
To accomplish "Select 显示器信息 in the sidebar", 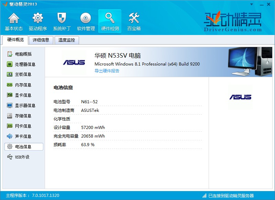I will coord(24,105).
